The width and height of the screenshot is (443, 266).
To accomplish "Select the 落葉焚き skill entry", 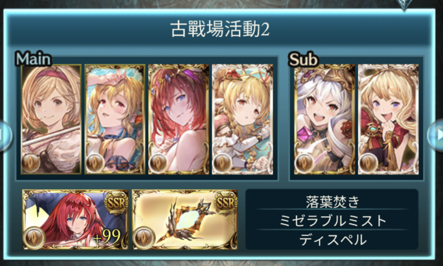I will 332,201.
